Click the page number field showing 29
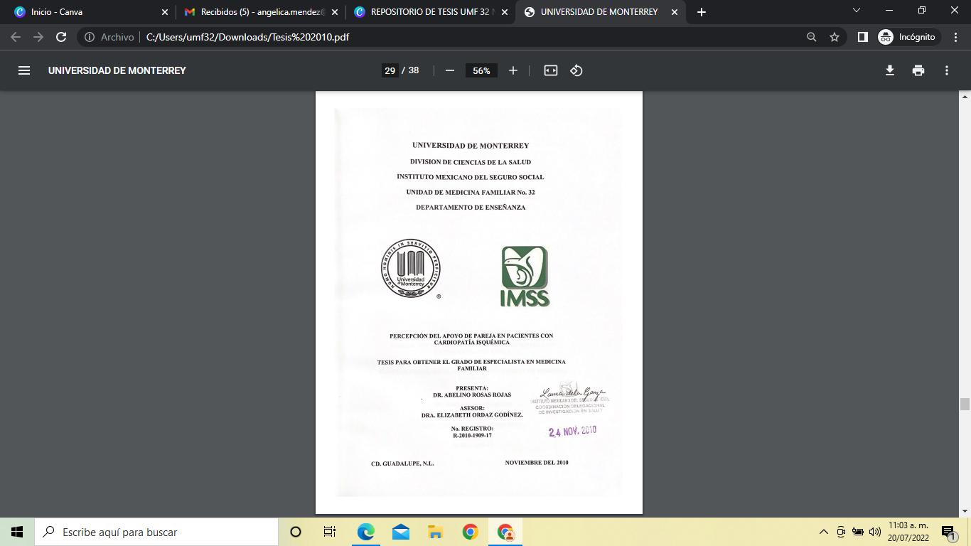The width and height of the screenshot is (971, 546). pos(390,70)
